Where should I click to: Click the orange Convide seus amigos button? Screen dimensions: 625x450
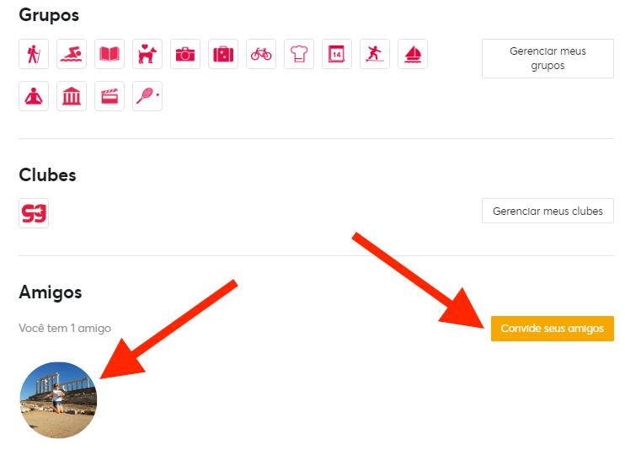pyautogui.click(x=552, y=329)
